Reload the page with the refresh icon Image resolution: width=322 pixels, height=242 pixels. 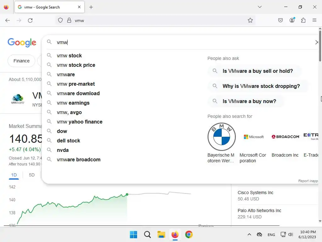tap(30, 20)
